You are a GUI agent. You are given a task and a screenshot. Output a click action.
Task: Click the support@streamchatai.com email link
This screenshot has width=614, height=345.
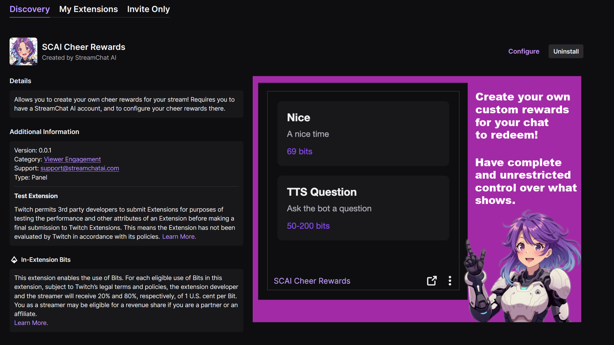[80, 168]
